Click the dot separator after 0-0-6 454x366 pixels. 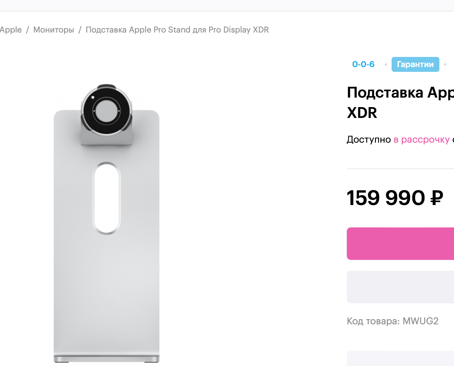[385, 64]
